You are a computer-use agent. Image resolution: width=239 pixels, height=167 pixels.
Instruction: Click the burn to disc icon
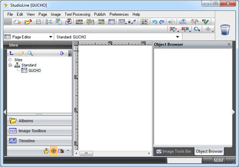click(x=171, y=22)
